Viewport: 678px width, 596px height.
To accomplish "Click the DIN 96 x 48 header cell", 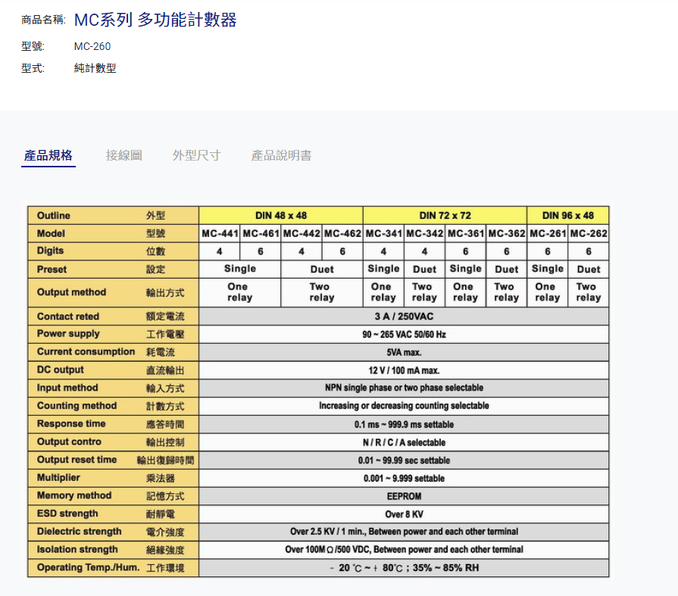I will 567,215.
